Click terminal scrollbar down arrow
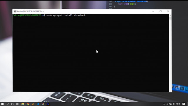The image size is (188, 106). point(170,91)
